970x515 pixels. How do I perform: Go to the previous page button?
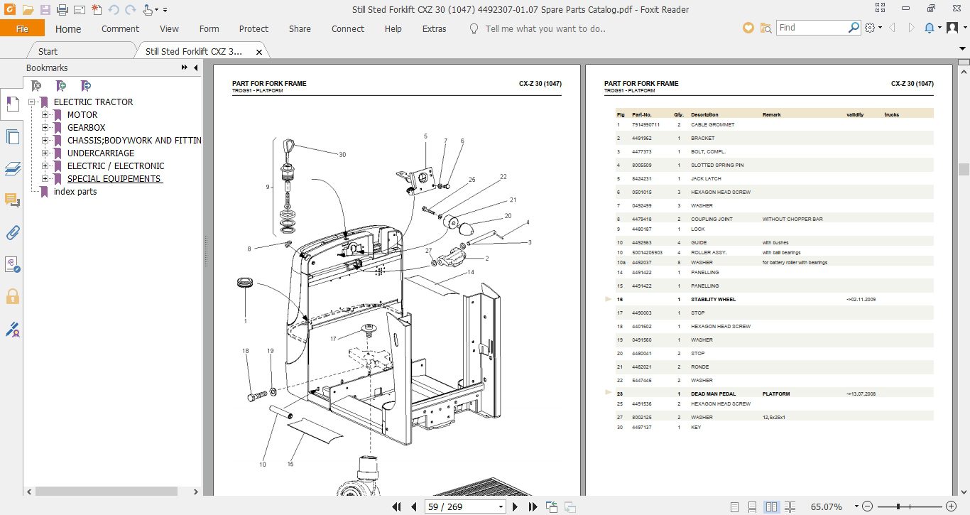coord(415,506)
